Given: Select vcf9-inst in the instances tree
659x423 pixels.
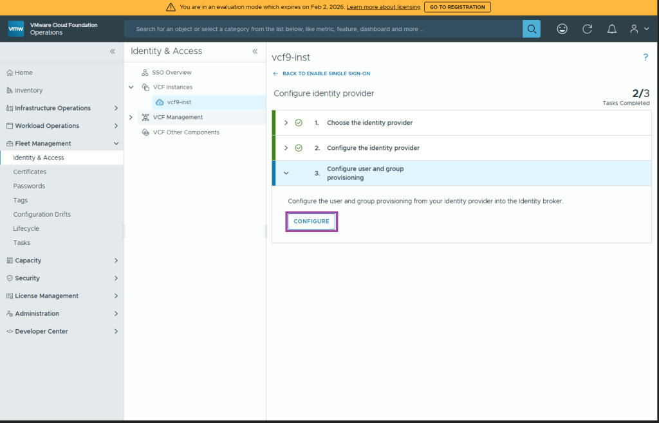Looking at the screenshot, I should (178, 102).
